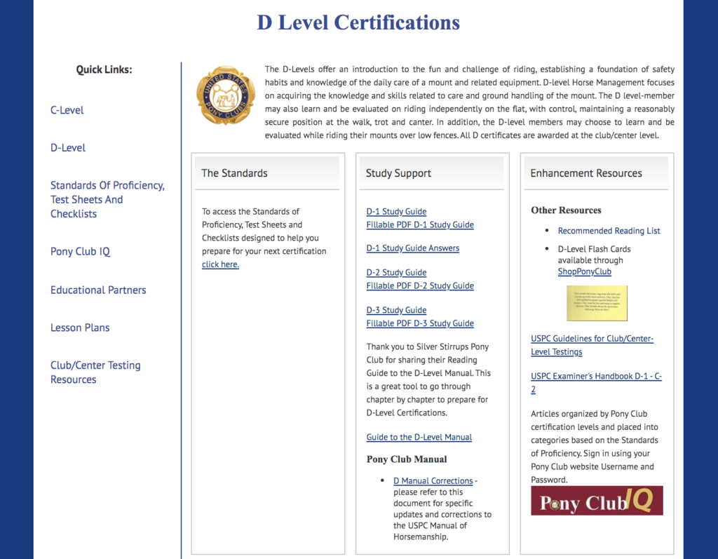Visit the ShopPonyClub link

[x=584, y=271]
